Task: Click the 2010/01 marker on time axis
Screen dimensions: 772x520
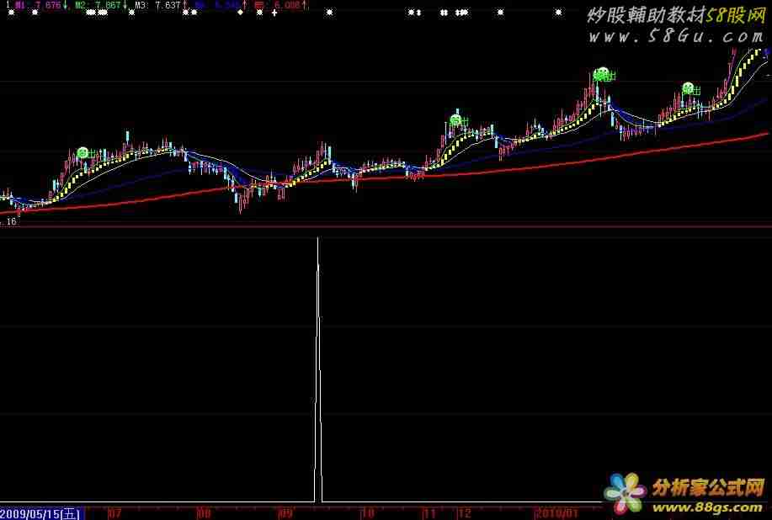Action: (x=556, y=514)
